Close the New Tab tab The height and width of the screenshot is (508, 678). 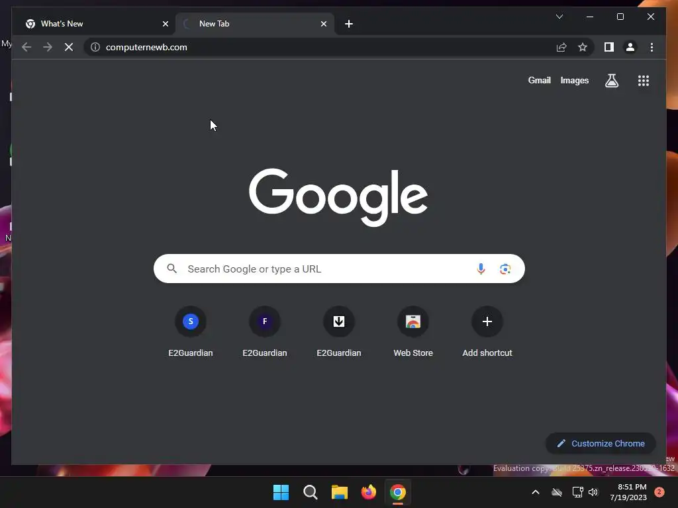[x=323, y=24]
